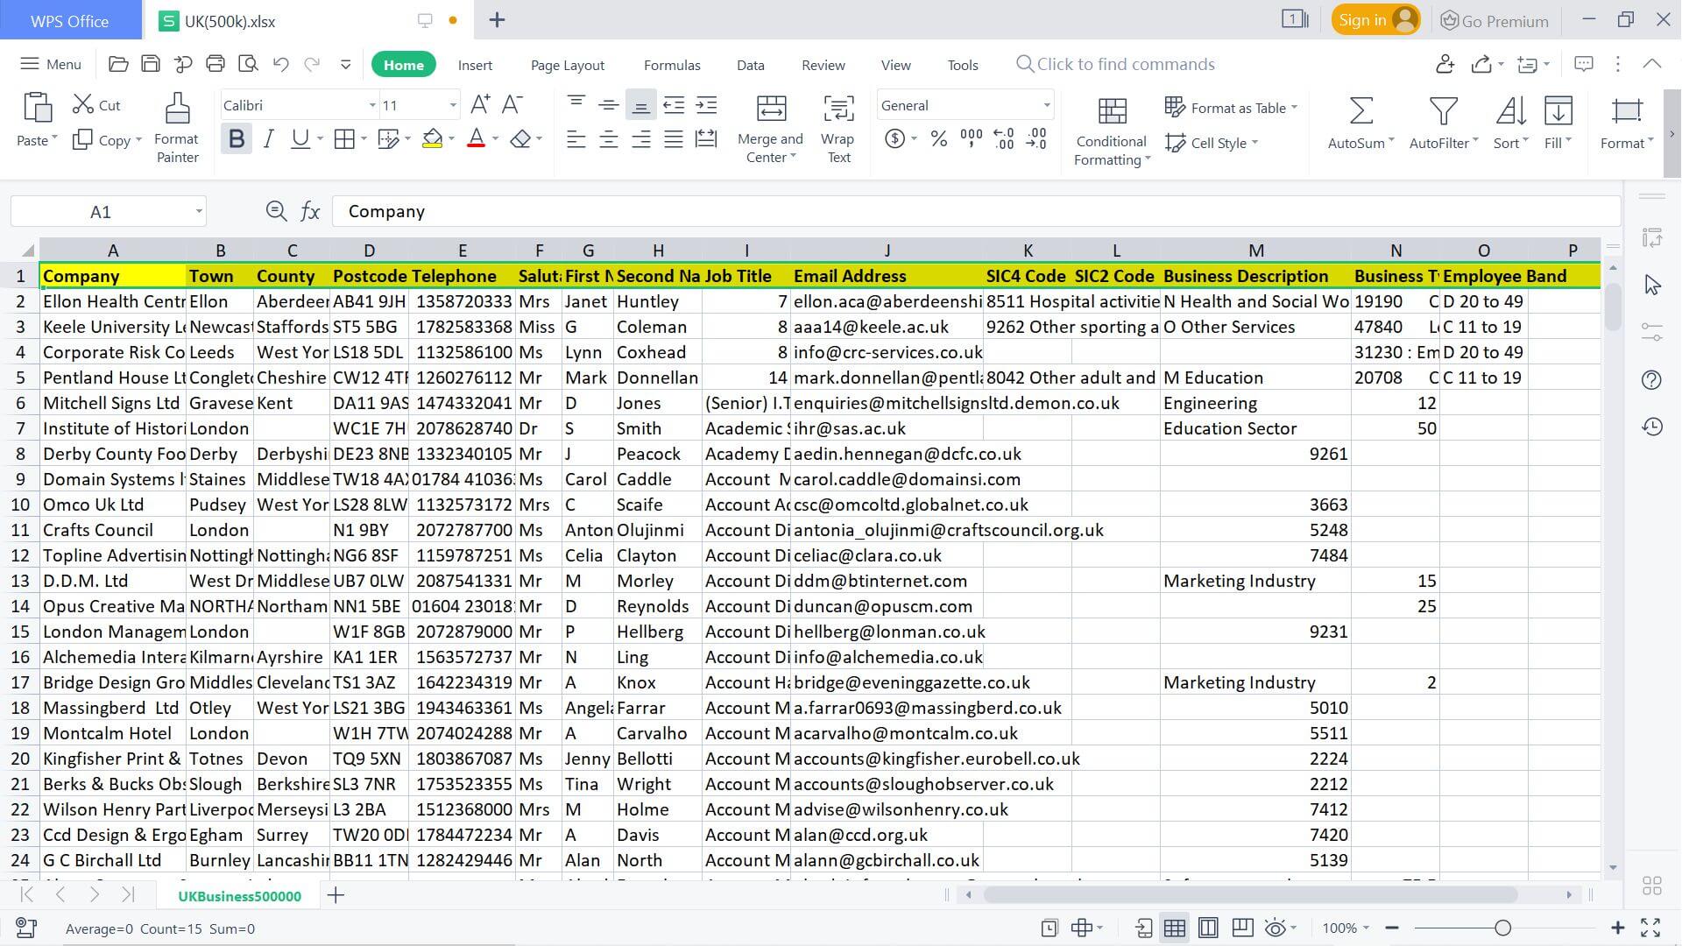Decrease decimal places

pos(1036,139)
